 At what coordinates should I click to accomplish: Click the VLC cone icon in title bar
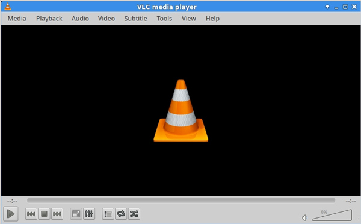click(8, 7)
